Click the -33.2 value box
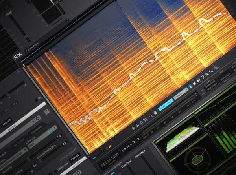236x175 pixels. (15, 104)
